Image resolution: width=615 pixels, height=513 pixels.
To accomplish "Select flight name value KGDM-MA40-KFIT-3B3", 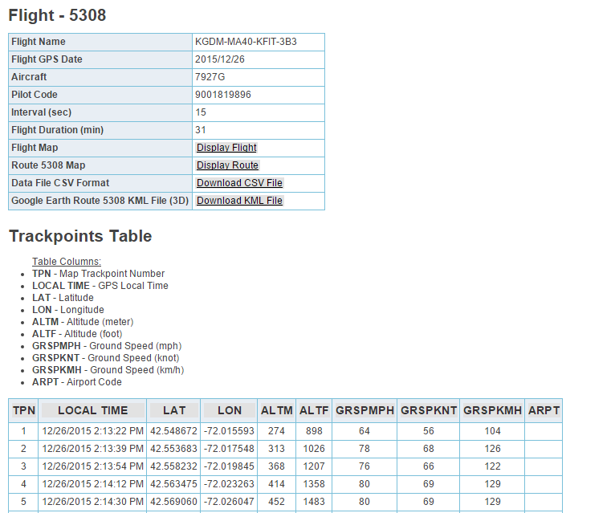I will click(x=246, y=42).
